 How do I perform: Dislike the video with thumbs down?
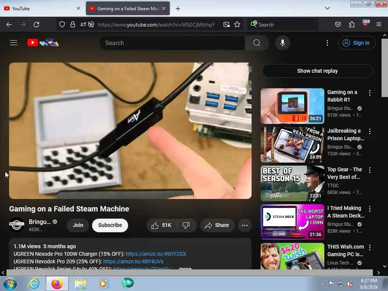186,225
